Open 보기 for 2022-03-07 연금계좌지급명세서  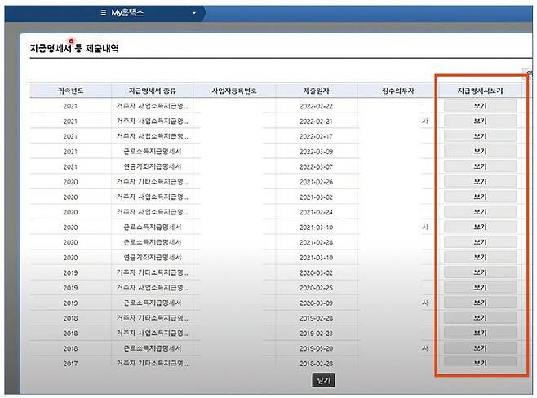480,166
